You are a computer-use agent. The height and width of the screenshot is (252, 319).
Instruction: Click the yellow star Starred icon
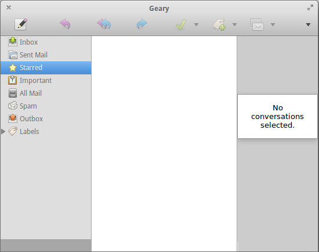[13, 67]
